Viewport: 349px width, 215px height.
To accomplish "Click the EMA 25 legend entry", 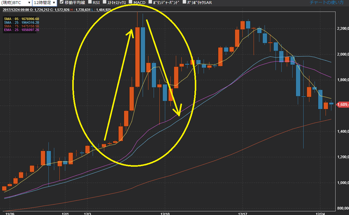I will pos(21,30).
